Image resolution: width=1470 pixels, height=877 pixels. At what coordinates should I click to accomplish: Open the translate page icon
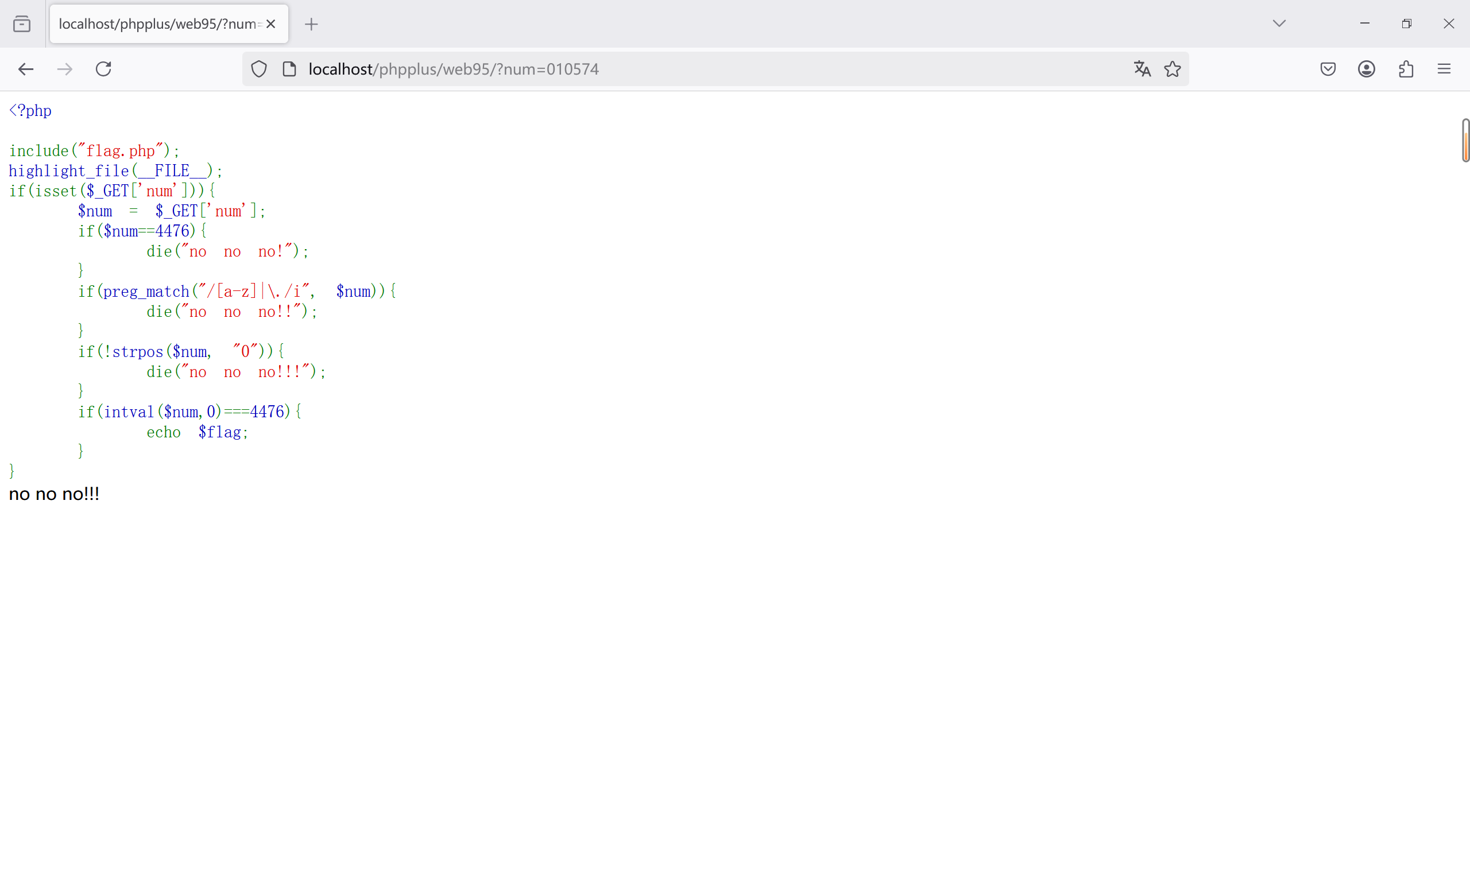(1142, 69)
